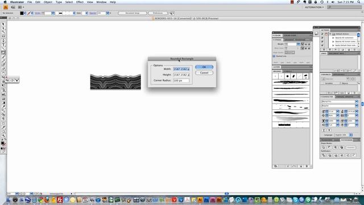Open the font style dropdown

point(357,106)
